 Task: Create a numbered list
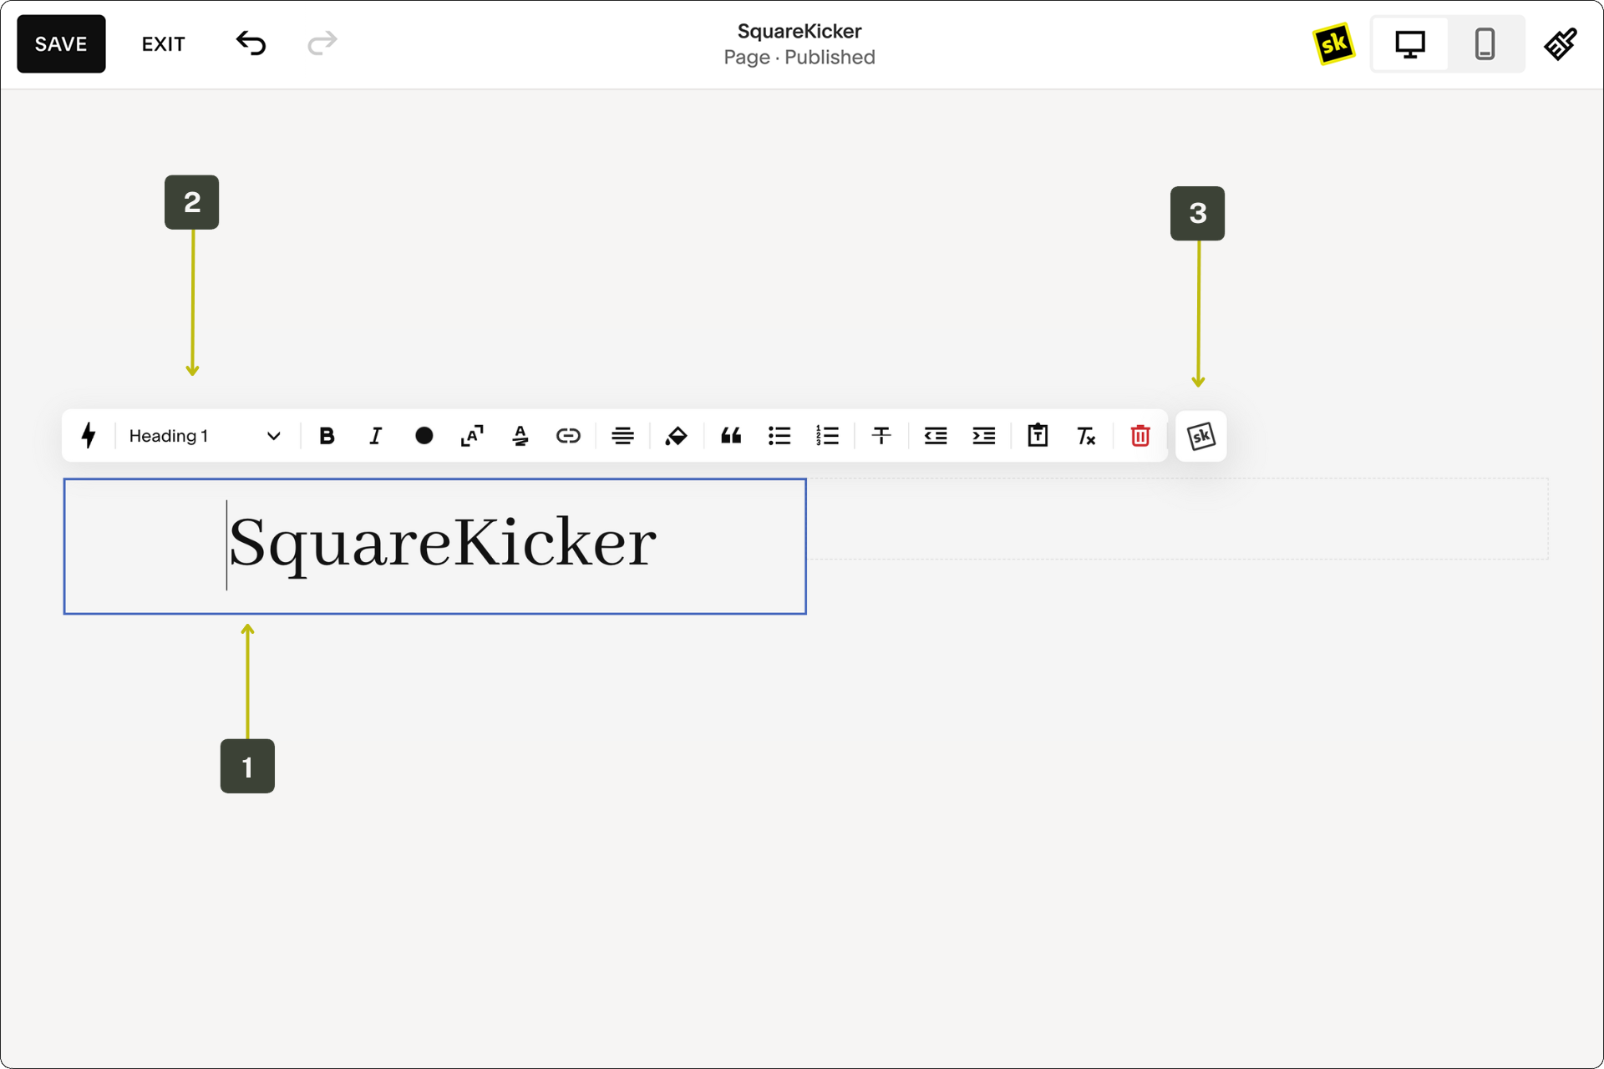point(827,435)
